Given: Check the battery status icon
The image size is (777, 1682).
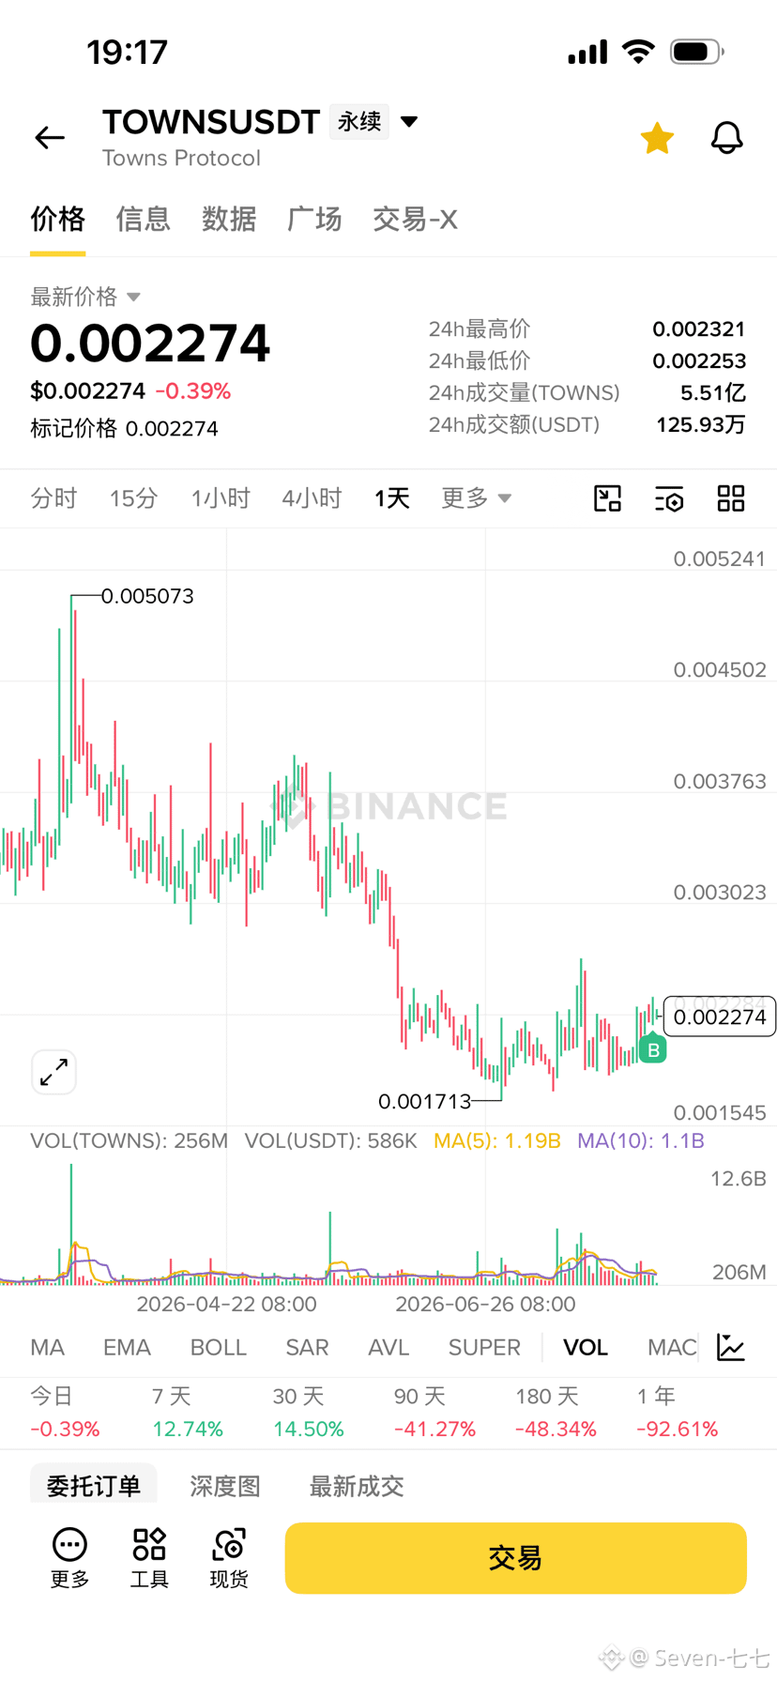Looking at the screenshot, I should point(696,52).
